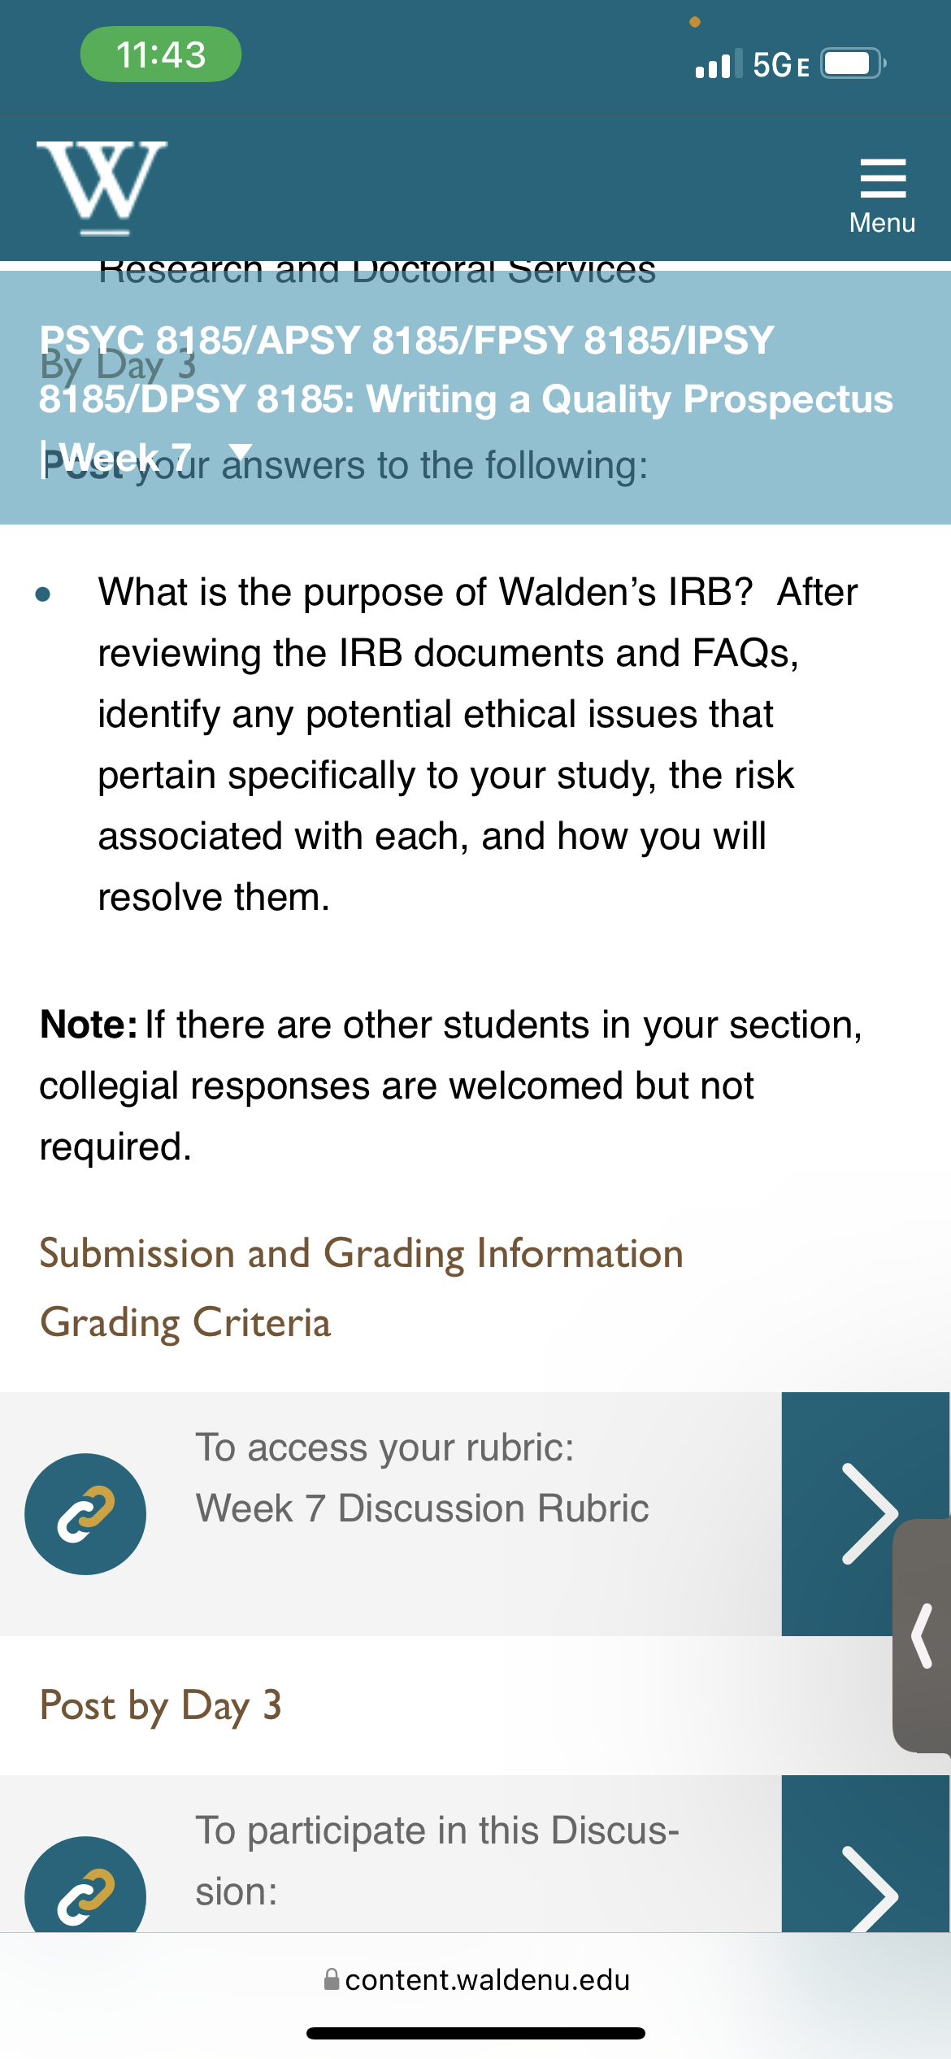The image size is (951, 2059).
Task: Click the rubric chain-link icon
Action: click(85, 1514)
